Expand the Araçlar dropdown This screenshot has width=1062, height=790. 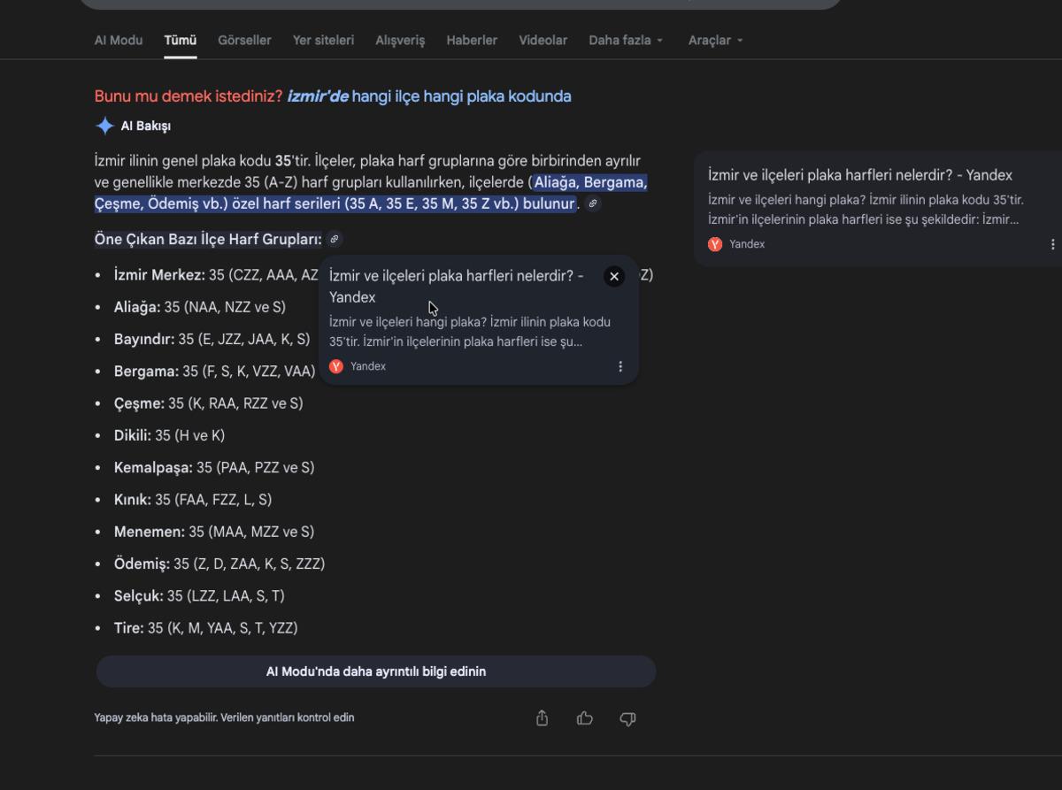715,41
